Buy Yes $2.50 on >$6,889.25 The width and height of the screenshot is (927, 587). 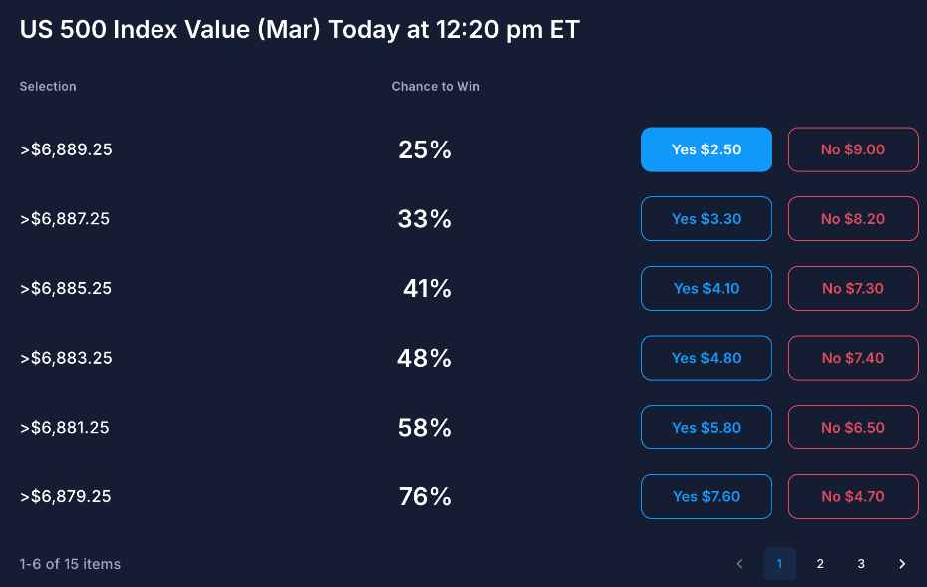[706, 149]
